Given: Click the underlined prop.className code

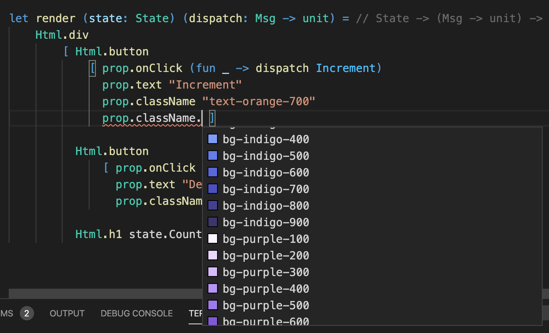Looking at the screenshot, I should (151, 117).
